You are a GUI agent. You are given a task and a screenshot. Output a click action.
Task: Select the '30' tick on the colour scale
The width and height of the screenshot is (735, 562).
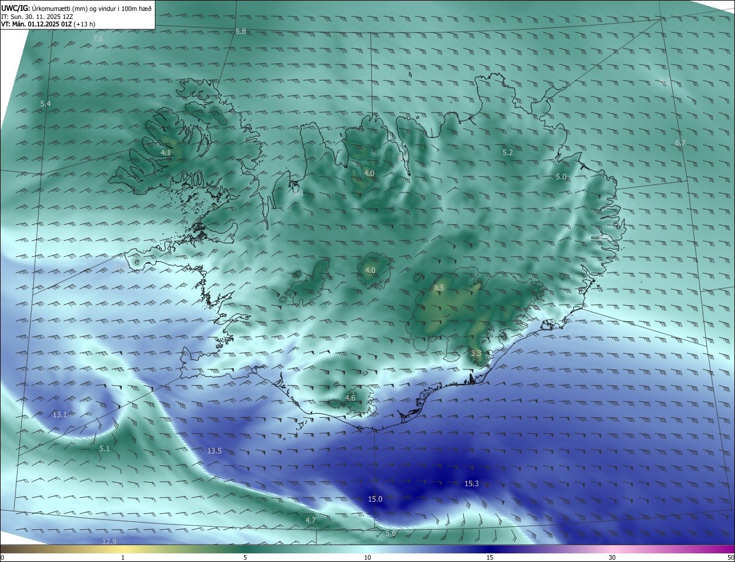point(612,557)
